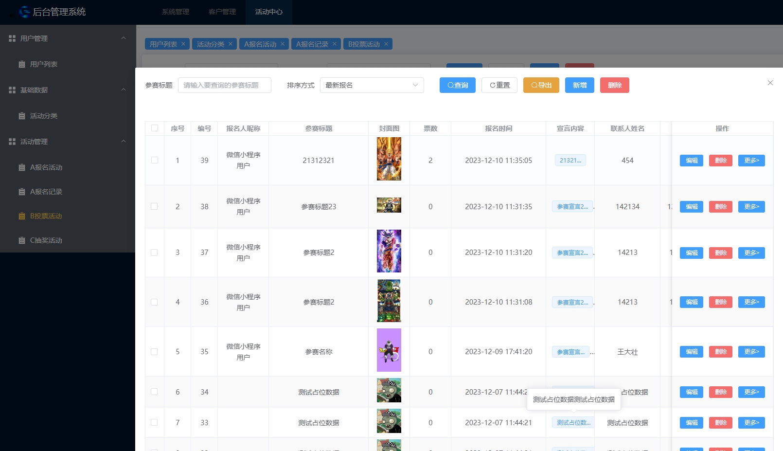Click the grid icon beside 基础数据
783x451 pixels.
12,90
